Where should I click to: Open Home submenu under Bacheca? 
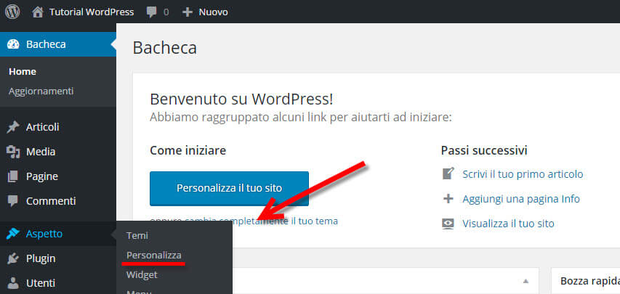click(23, 72)
